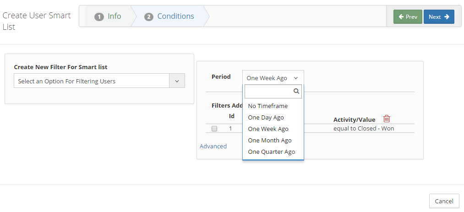Open the Filtering Users option dropdown arrow
The width and height of the screenshot is (464, 212).
tap(177, 81)
